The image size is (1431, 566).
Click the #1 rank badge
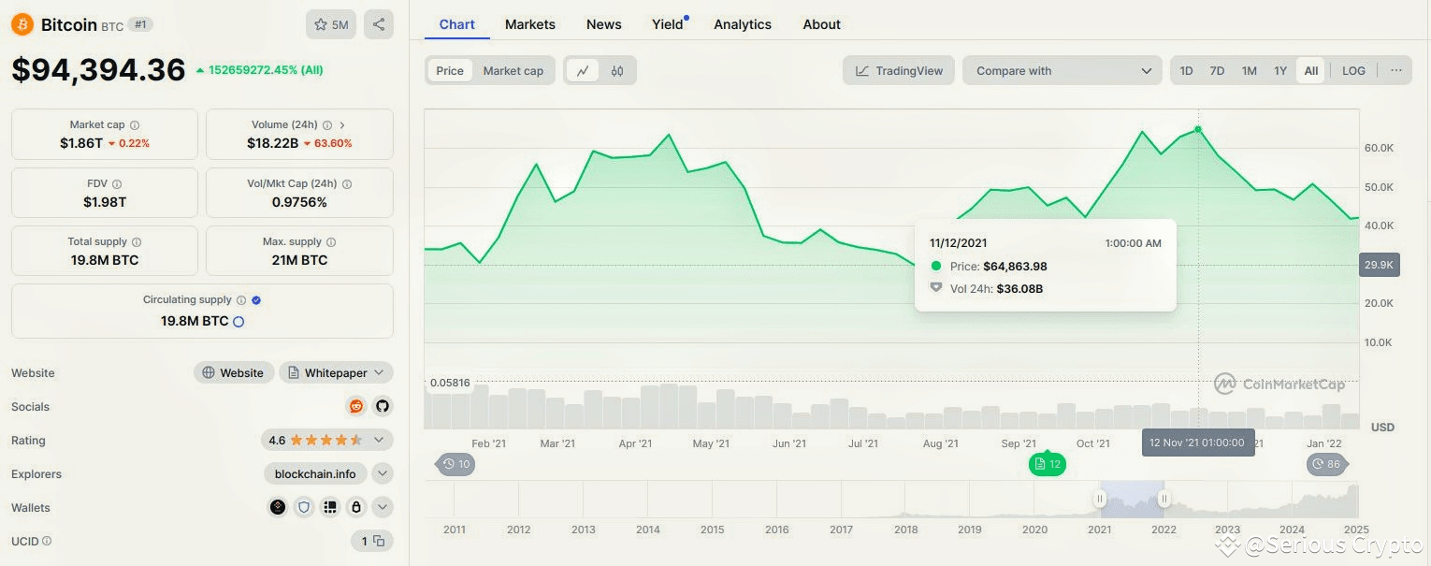pyautogui.click(x=140, y=24)
